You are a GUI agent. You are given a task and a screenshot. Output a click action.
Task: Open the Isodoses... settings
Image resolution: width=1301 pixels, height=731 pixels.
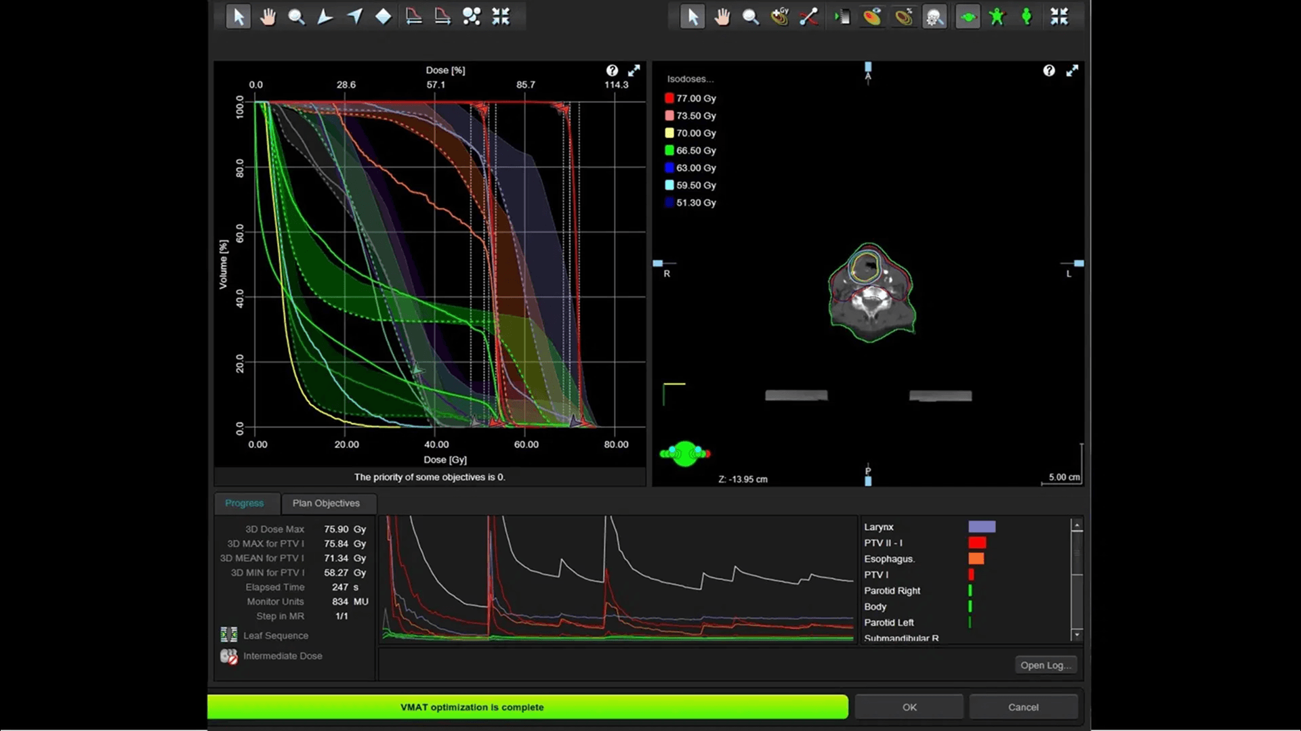pyautogui.click(x=690, y=79)
